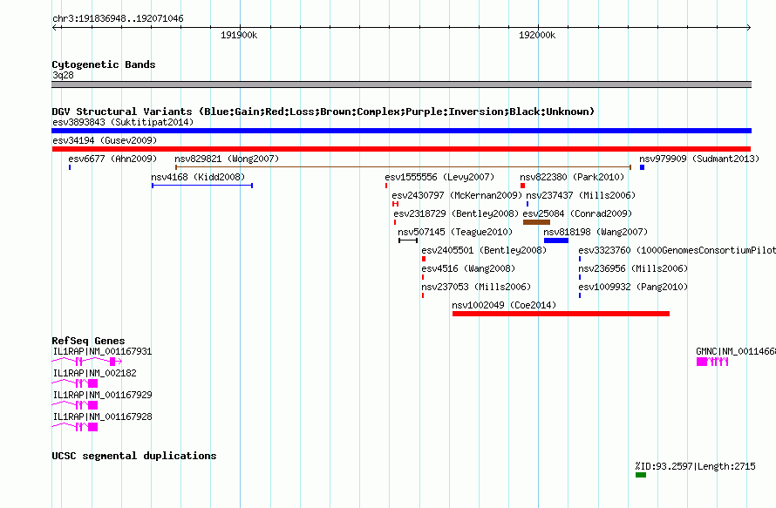The width and height of the screenshot is (776, 508).
Task: Open the nsv979909 (Sudmant2013) label
Action: (698, 159)
